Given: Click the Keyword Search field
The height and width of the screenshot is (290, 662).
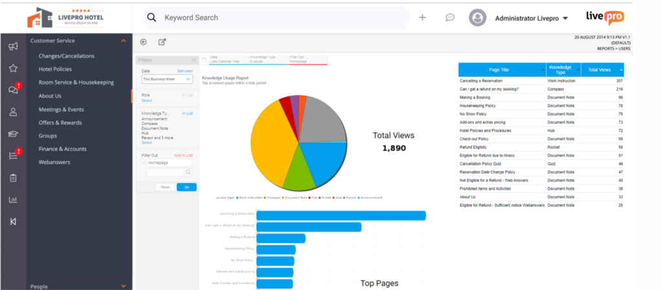Looking at the screenshot, I should (278, 17).
